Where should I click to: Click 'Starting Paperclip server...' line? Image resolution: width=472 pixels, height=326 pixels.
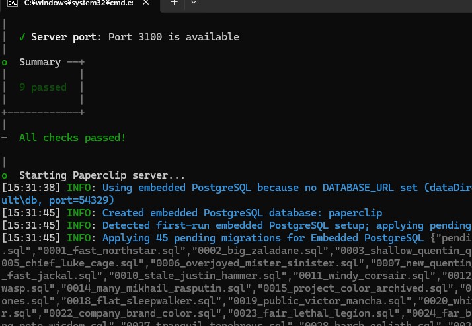[x=102, y=175]
